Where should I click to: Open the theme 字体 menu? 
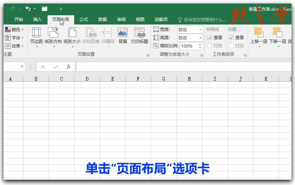pos(15,38)
